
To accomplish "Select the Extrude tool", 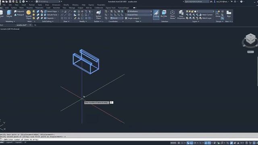I will 9,14.
